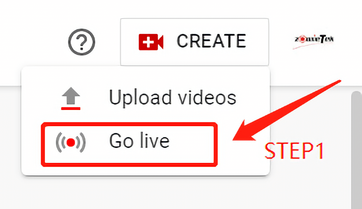
Task: Click the CREATE button text
Action: pyautogui.click(x=211, y=41)
